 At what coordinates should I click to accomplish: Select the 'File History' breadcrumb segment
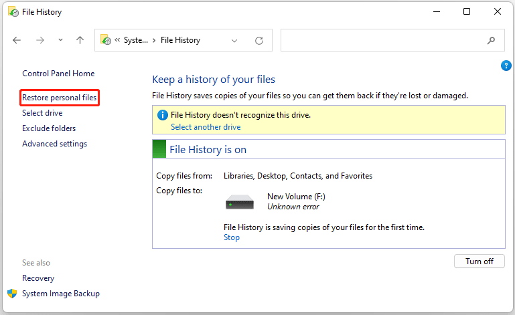(x=180, y=40)
